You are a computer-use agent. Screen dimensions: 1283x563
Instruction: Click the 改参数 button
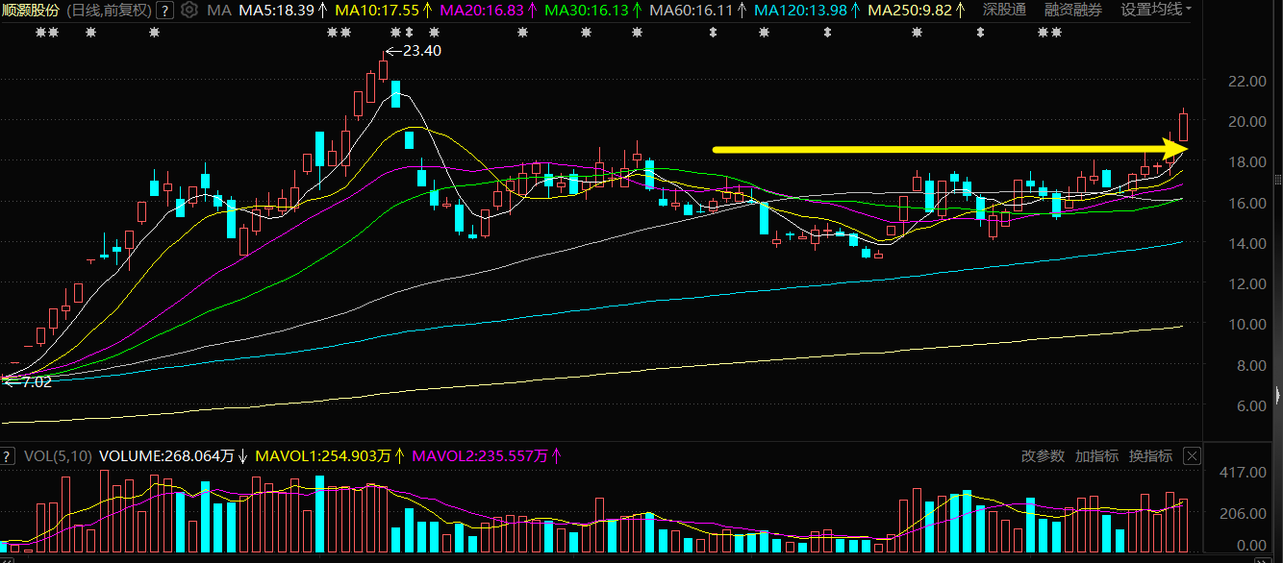(x=1043, y=456)
